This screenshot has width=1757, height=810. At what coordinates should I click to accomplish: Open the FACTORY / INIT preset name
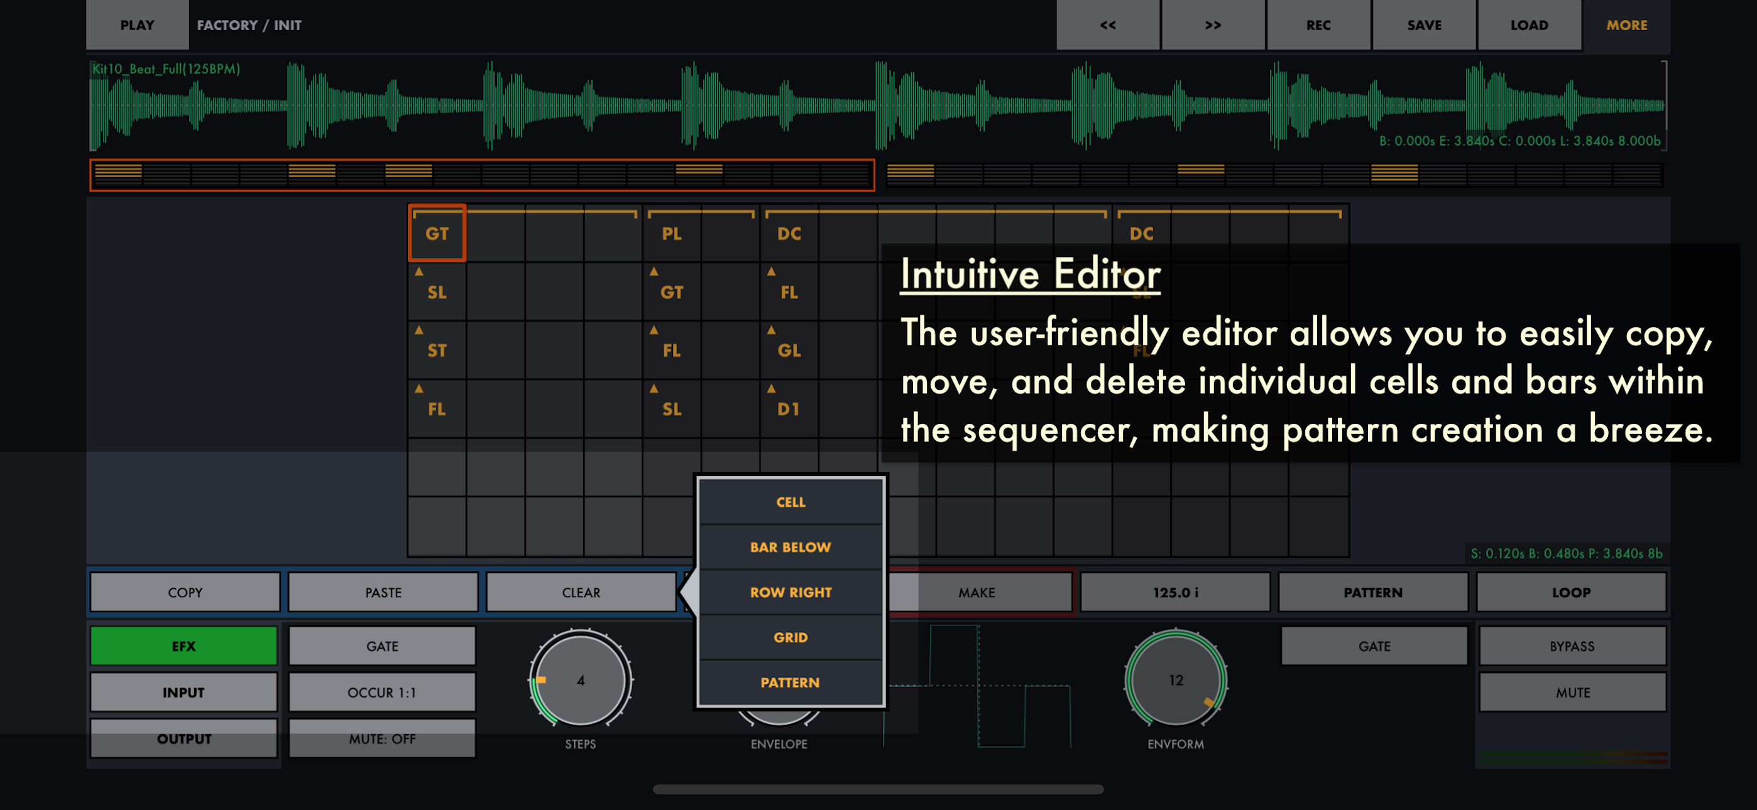click(249, 25)
